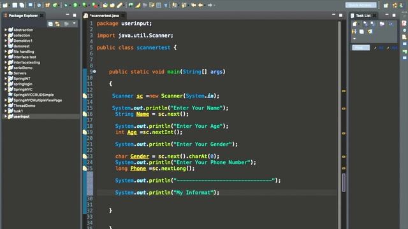Collapse all in Package Explorer toolbar

(x=50, y=24)
